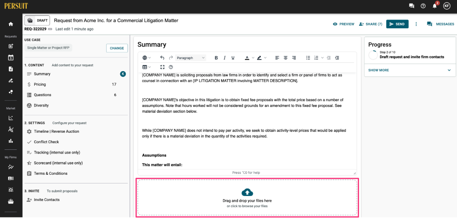Click into the Summary text editor body
Image resolution: width=457 pixels, height=218 pixels.
click(247, 121)
